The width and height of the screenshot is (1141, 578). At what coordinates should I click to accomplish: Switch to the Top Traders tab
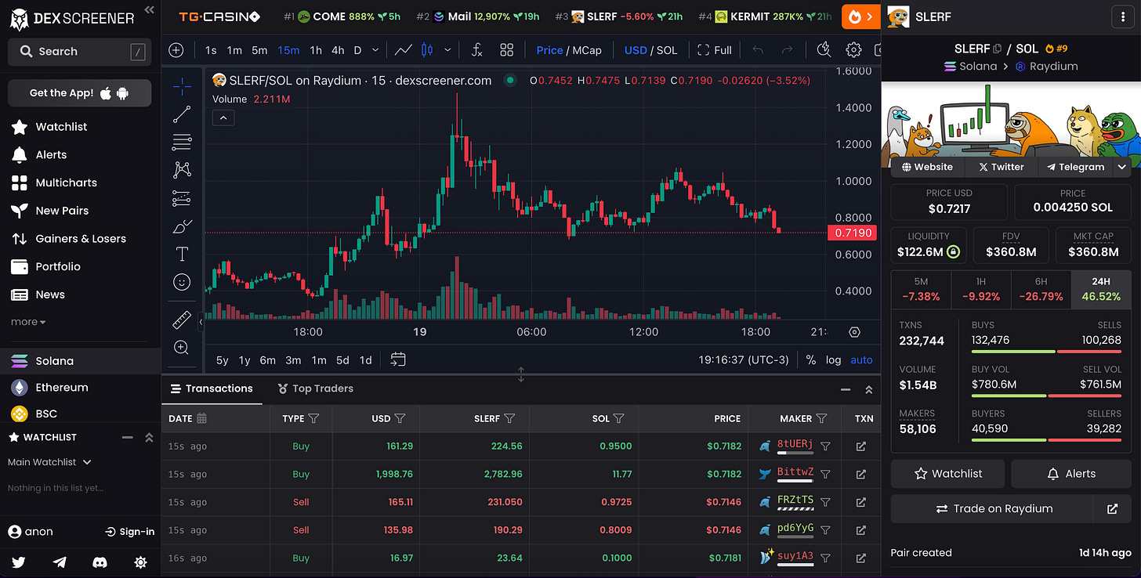[x=316, y=388]
